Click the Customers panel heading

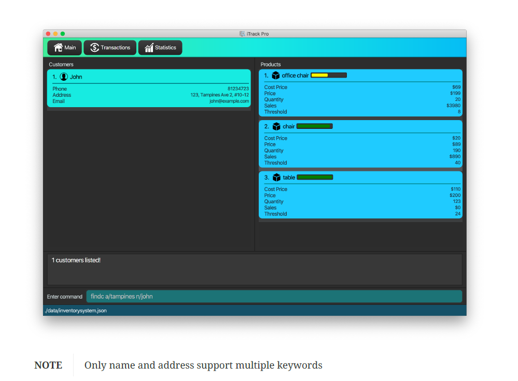pyautogui.click(x=61, y=64)
